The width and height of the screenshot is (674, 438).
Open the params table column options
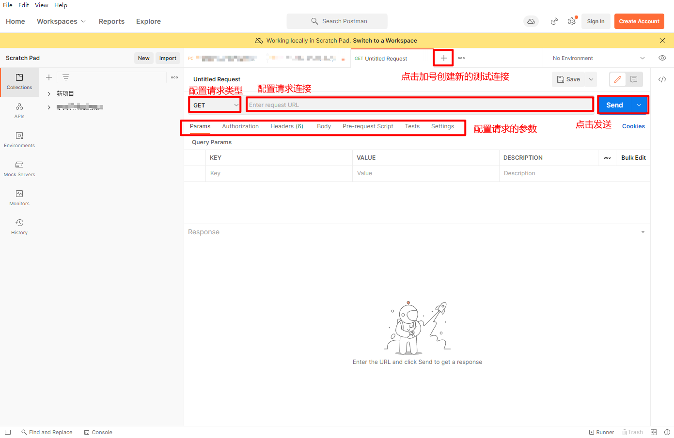(x=607, y=158)
